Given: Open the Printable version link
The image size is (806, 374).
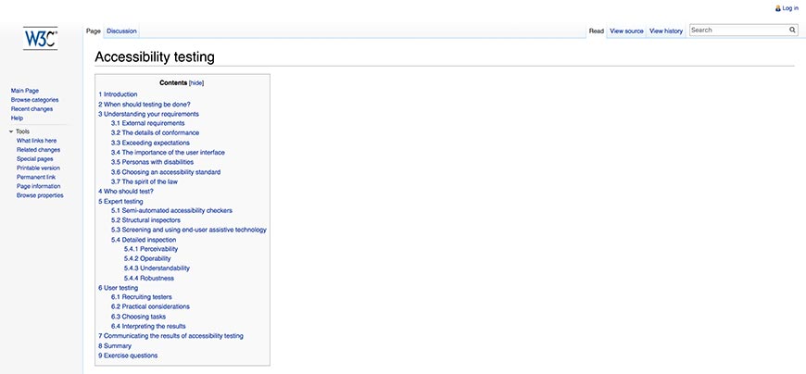Looking at the screenshot, I should (x=38, y=168).
